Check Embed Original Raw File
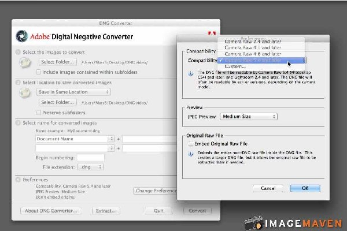The width and height of the screenshot is (347, 231). 190,144
